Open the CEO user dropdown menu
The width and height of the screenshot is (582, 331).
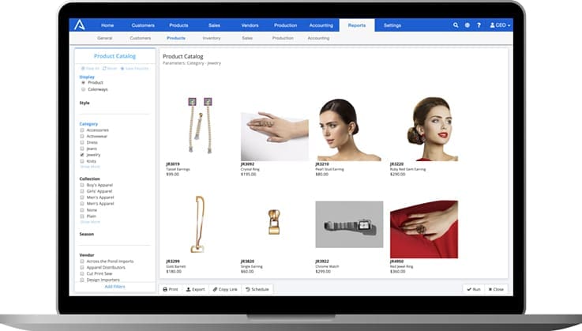(x=501, y=25)
